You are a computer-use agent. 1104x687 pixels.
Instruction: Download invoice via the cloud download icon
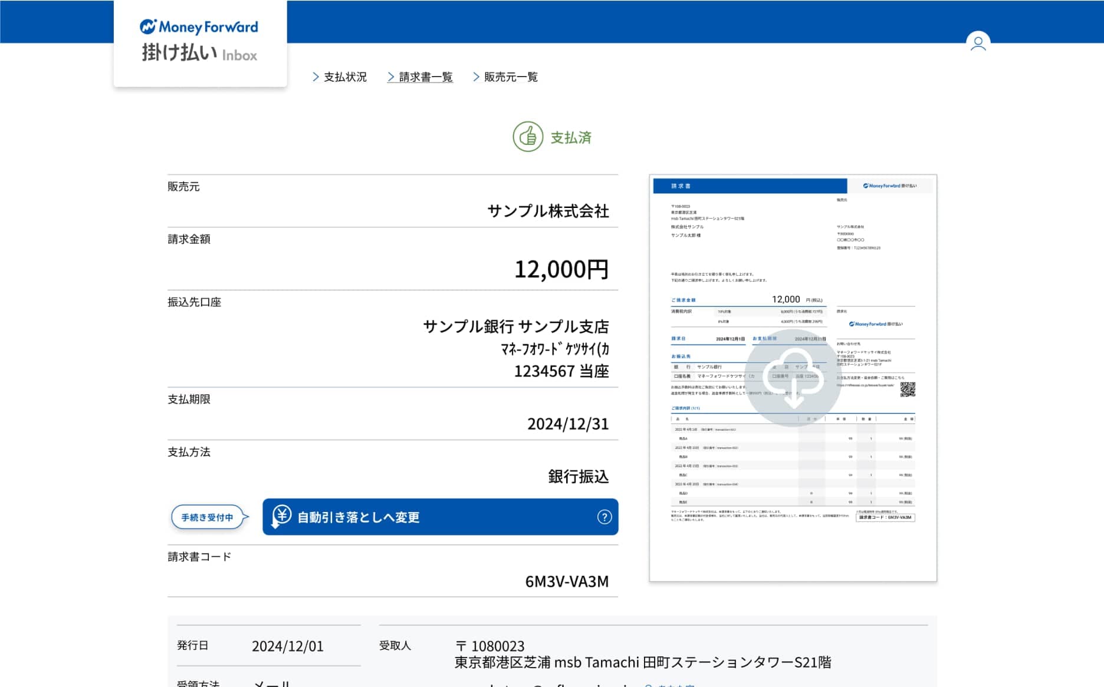[x=793, y=378]
